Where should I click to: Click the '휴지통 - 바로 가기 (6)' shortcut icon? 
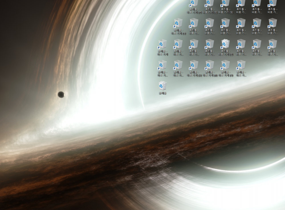pyautogui.click(x=210, y=68)
